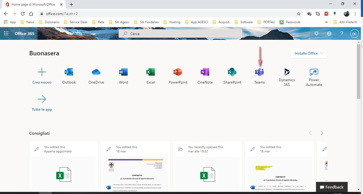The height and width of the screenshot is (194, 363).
Task: Open the recently opened Excel file card
Action: [208, 166]
